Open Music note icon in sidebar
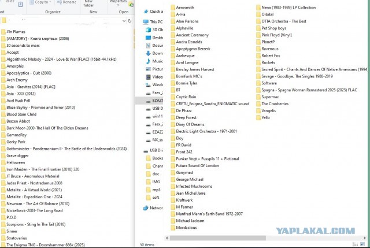This screenshot has height=248, width=370. point(148,61)
